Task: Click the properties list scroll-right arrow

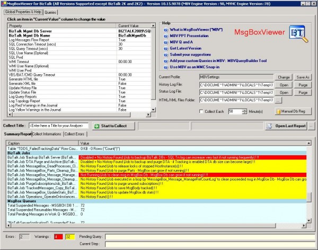Action: (x=148, y=114)
